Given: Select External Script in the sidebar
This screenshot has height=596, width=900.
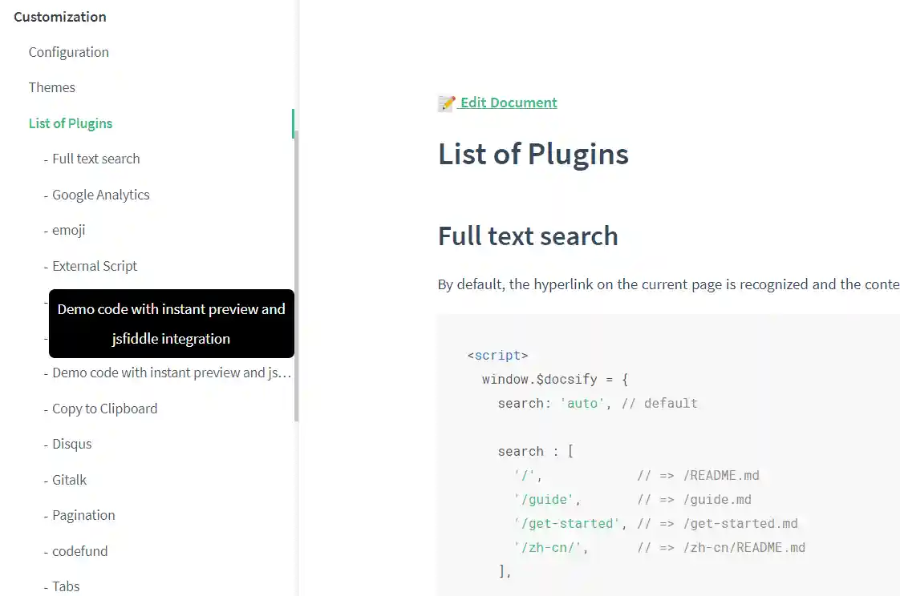Looking at the screenshot, I should 95,266.
